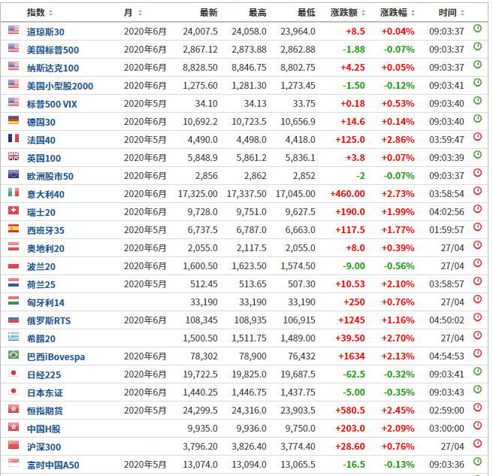Image resolution: width=493 pixels, height=476 pixels.
Task: Click the green clock icon in the 日经225 row
Action: click(x=477, y=371)
